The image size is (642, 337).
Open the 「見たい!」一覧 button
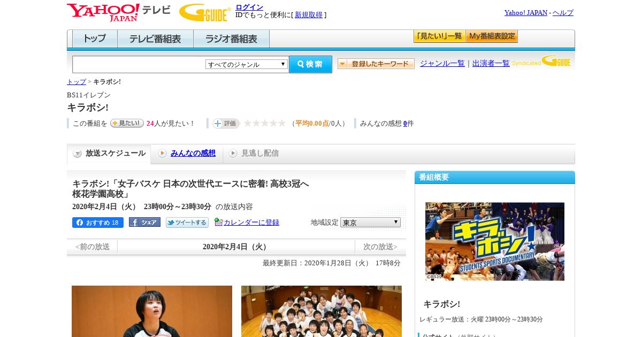[x=439, y=36]
